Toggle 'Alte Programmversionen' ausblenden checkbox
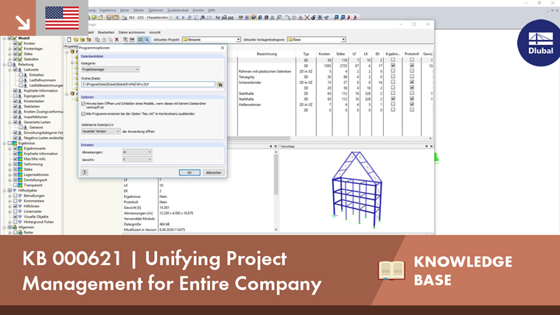The width and height of the screenshot is (560, 315). point(83,114)
